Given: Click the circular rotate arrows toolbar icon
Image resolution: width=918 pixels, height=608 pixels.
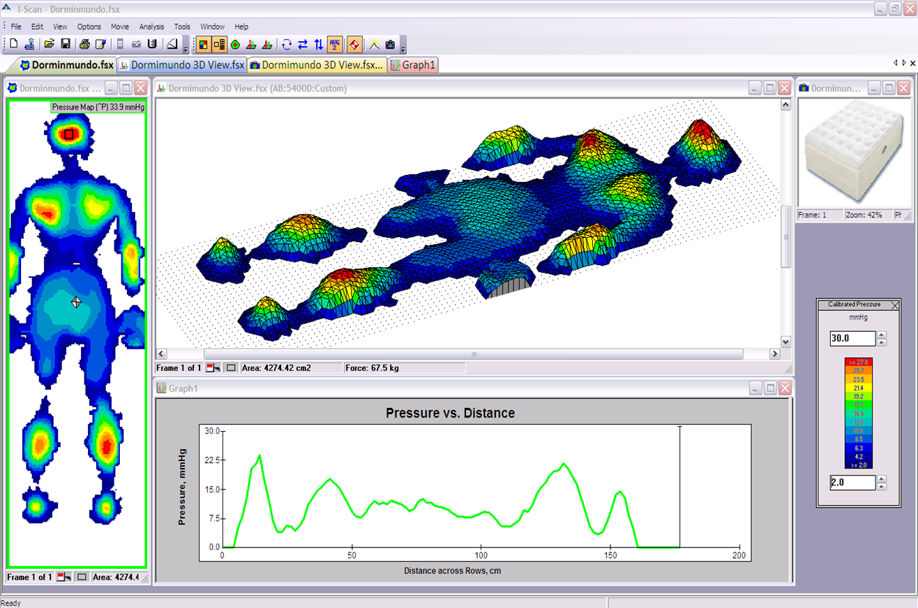Looking at the screenshot, I should tap(286, 45).
